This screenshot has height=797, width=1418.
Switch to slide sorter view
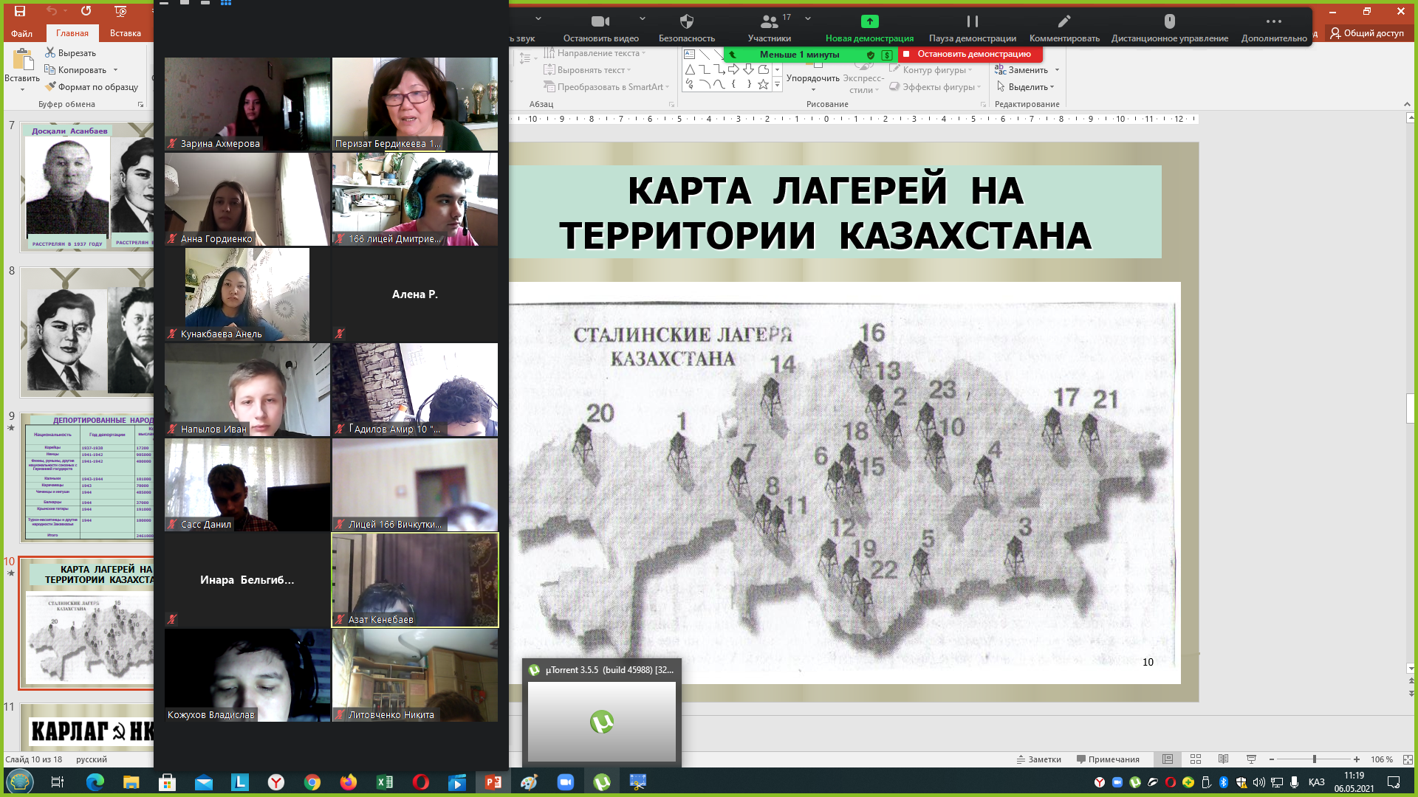pyautogui.click(x=1196, y=759)
